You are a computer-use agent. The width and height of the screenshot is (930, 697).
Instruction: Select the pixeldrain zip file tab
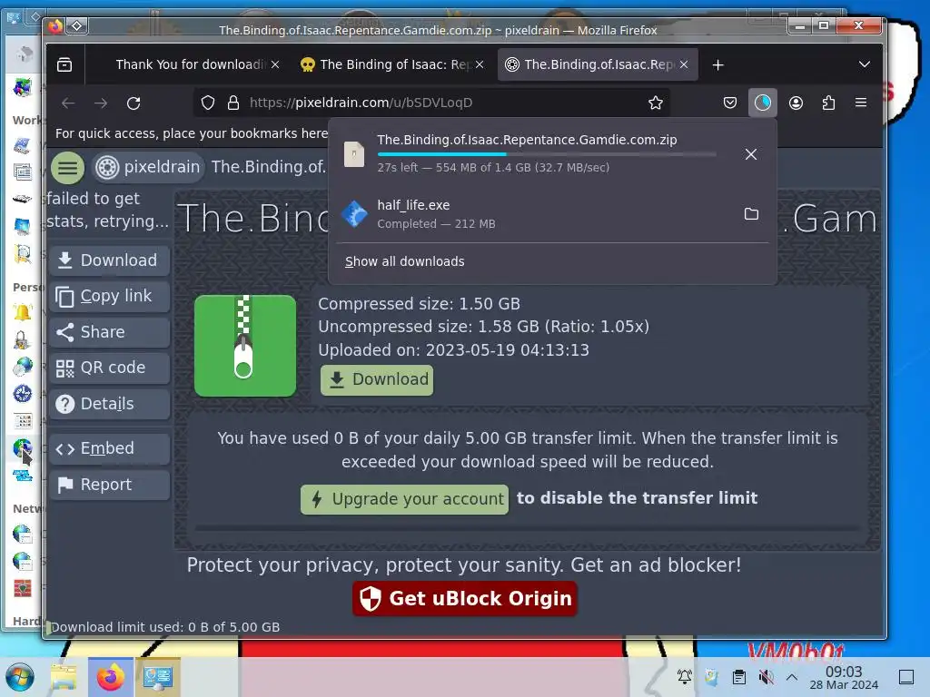596,64
